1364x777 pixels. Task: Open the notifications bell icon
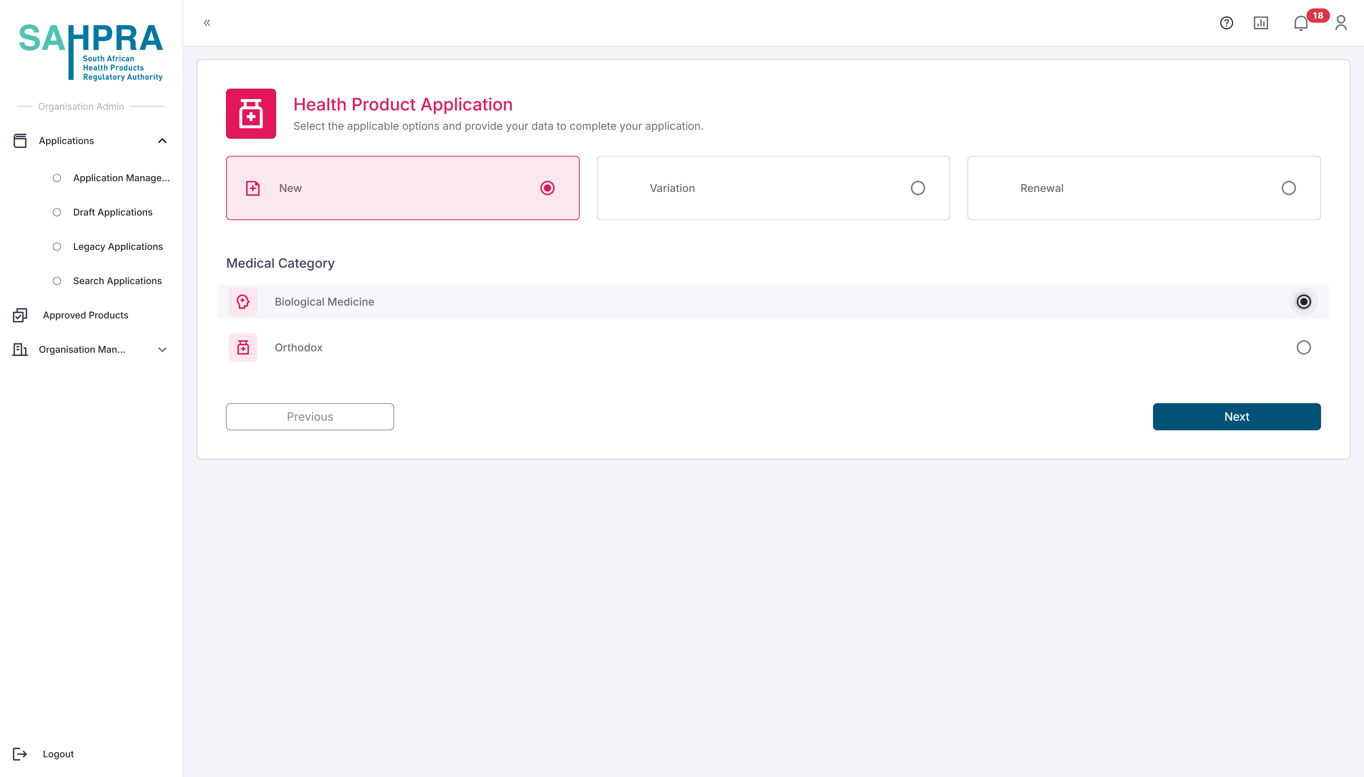pyautogui.click(x=1300, y=24)
